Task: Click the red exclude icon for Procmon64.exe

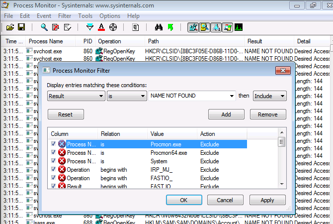Action: click(62, 152)
